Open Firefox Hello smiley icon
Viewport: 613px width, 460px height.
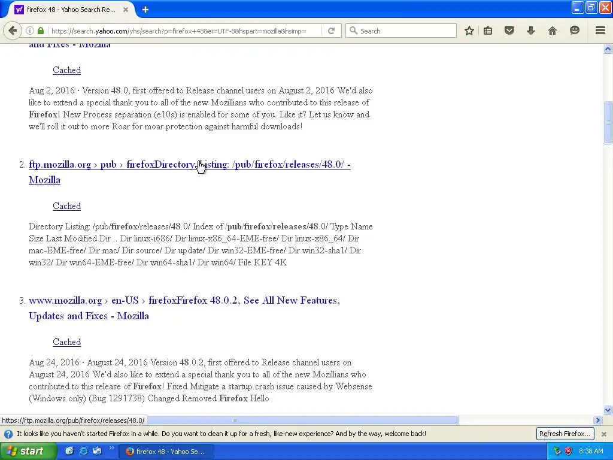coord(574,31)
